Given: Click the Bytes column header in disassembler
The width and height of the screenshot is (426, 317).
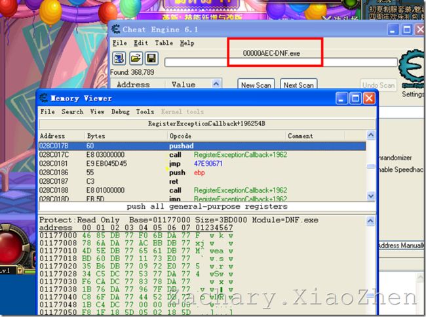Looking at the screenshot, I should tap(126, 136).
